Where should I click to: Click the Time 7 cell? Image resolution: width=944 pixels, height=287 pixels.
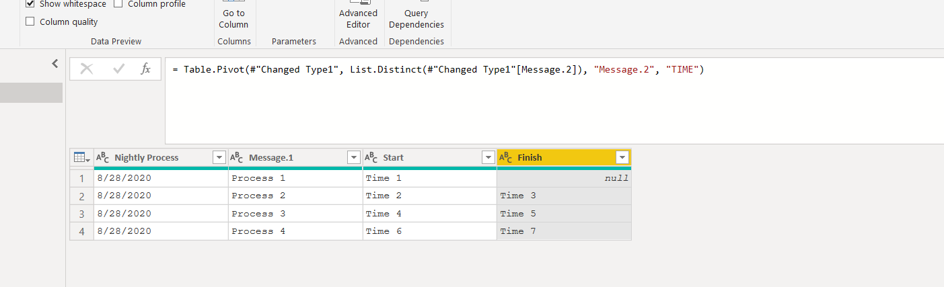point(564,231)
